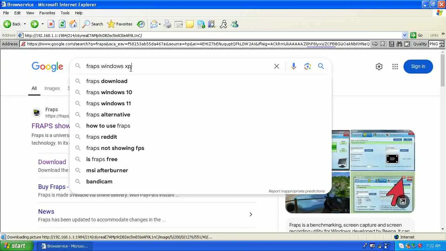Open the Forward button history dropdown arrow

point(43,24)
